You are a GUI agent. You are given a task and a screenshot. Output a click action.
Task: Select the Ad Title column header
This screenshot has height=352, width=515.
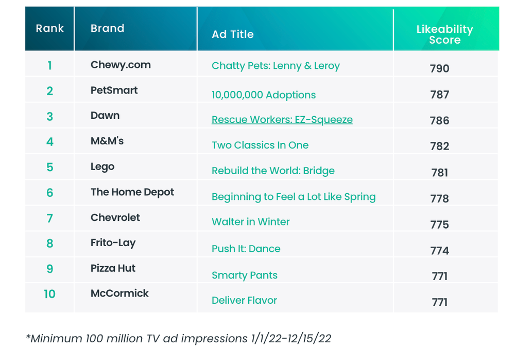233,34
